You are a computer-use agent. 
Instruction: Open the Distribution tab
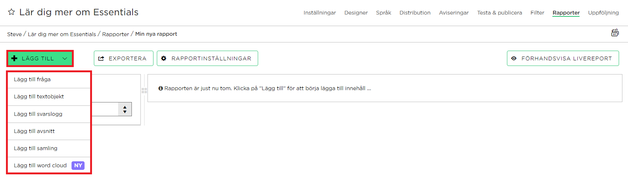[415, 13]
